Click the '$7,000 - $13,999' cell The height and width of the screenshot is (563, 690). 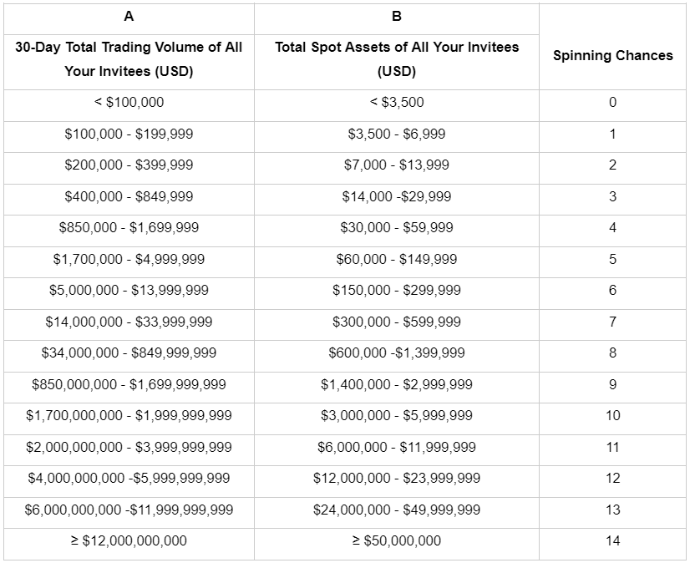click(397, 165)
